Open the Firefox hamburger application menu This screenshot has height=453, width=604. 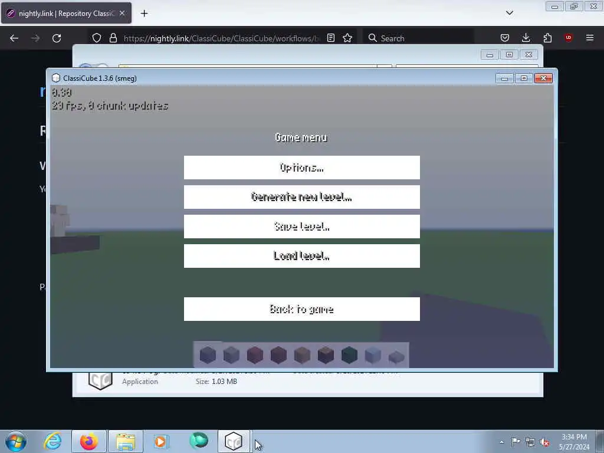[x=590, y=38]
